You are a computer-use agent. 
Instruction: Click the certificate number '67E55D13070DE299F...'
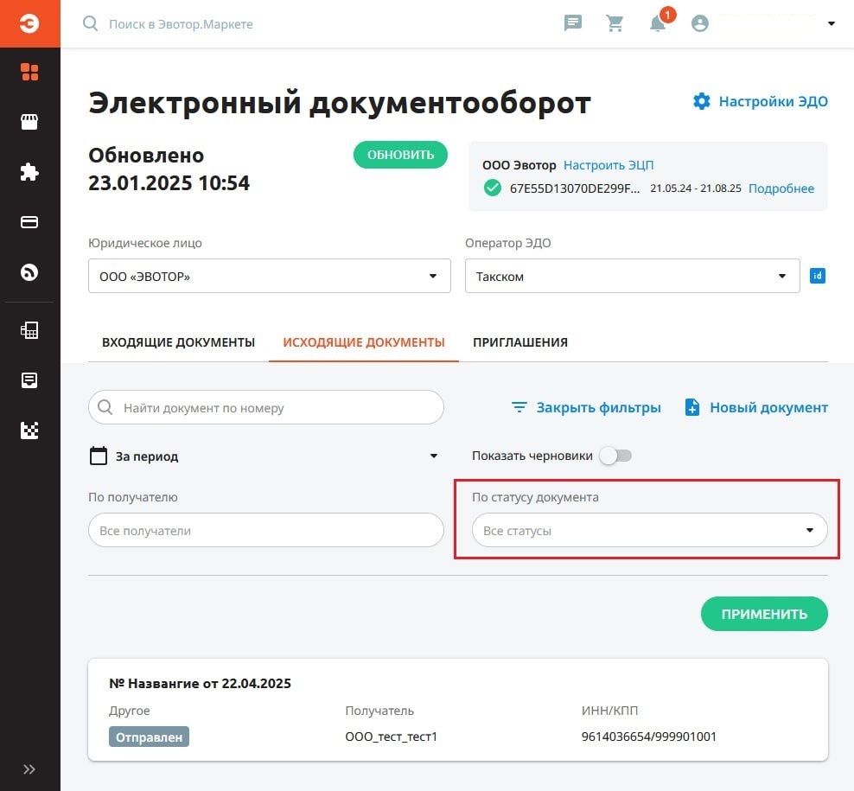tap(575, 188)
